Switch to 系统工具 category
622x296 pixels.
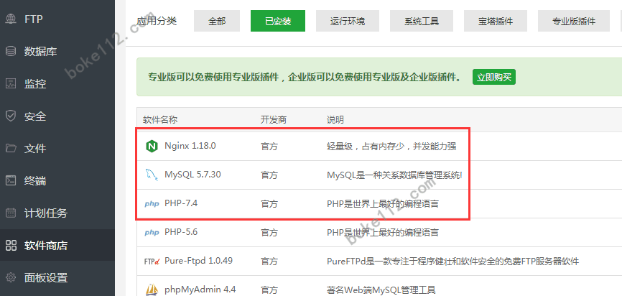(x=422, y=21)
